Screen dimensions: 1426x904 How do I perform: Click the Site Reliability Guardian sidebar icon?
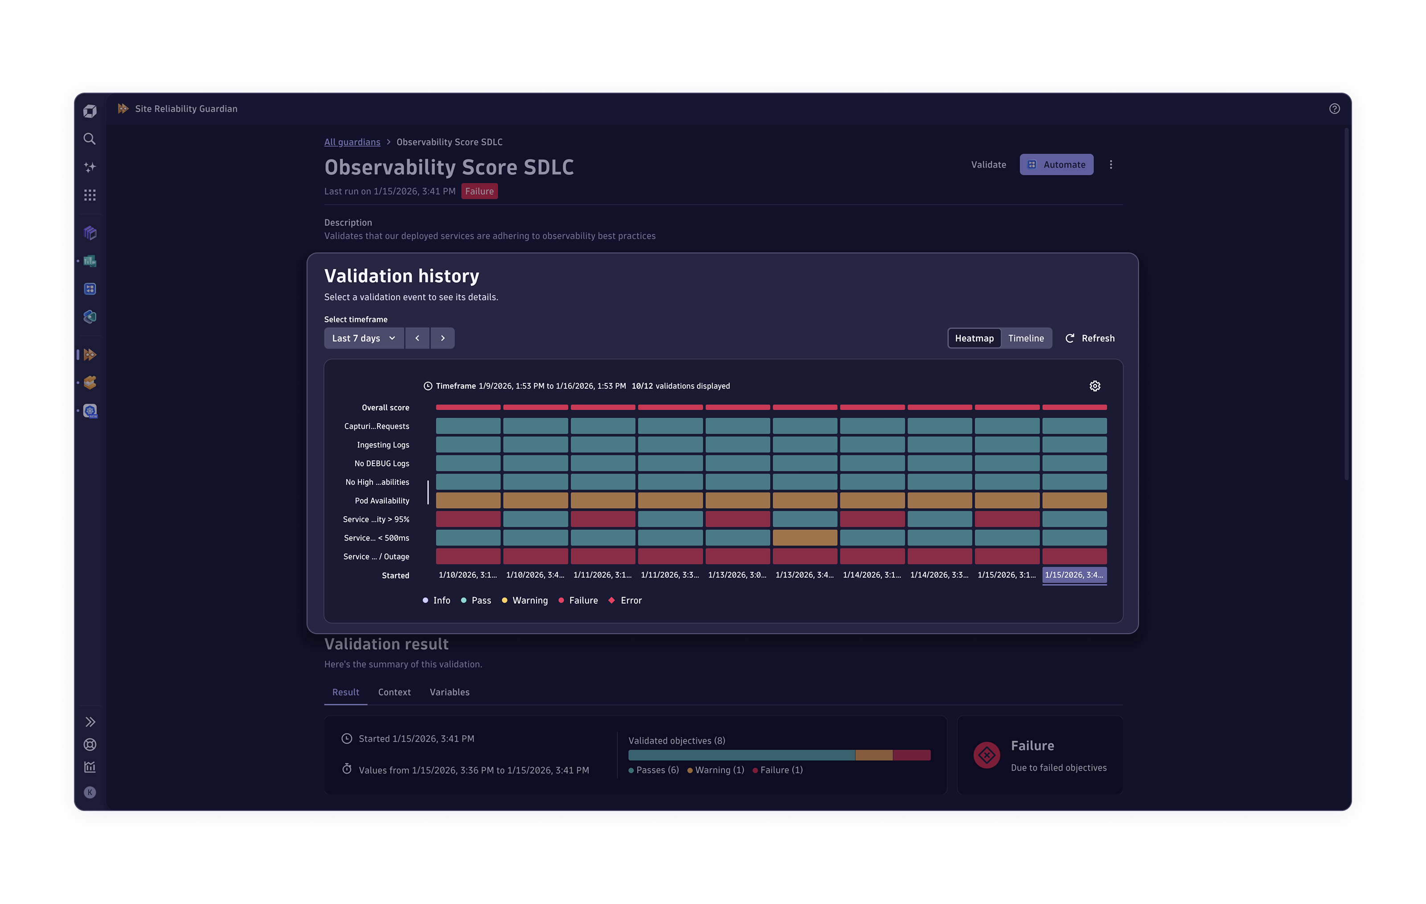[90, 355]
